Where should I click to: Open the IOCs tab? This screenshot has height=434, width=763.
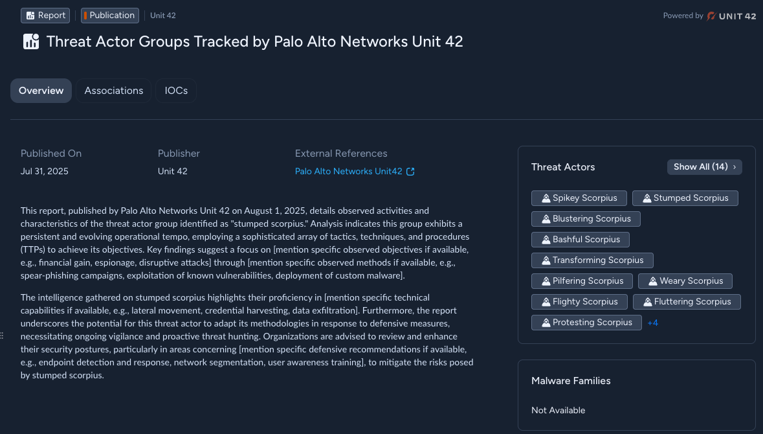pos(175,91)
